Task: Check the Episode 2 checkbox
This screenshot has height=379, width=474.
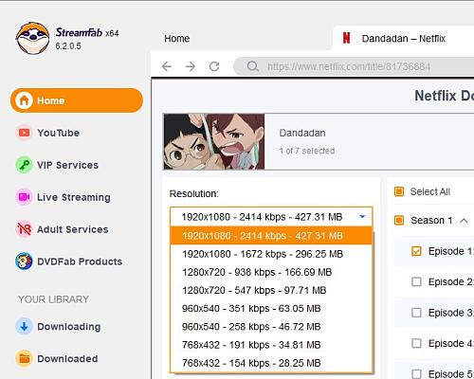Action: pos(416,281)
